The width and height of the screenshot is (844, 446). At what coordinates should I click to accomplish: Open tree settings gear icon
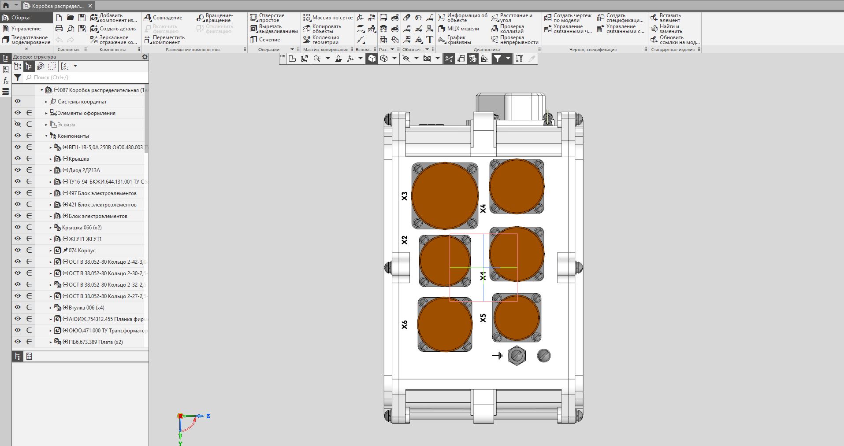(x=145, y=57)
